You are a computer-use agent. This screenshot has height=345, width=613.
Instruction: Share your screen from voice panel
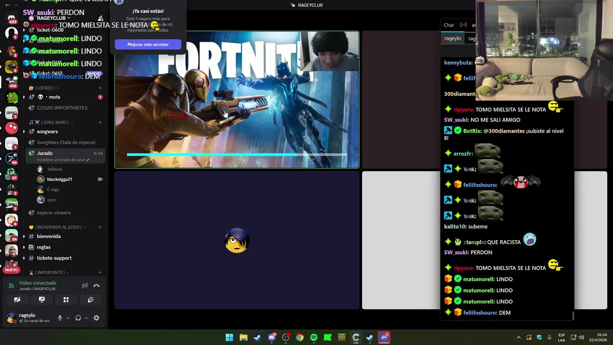[x=42, y=299]
